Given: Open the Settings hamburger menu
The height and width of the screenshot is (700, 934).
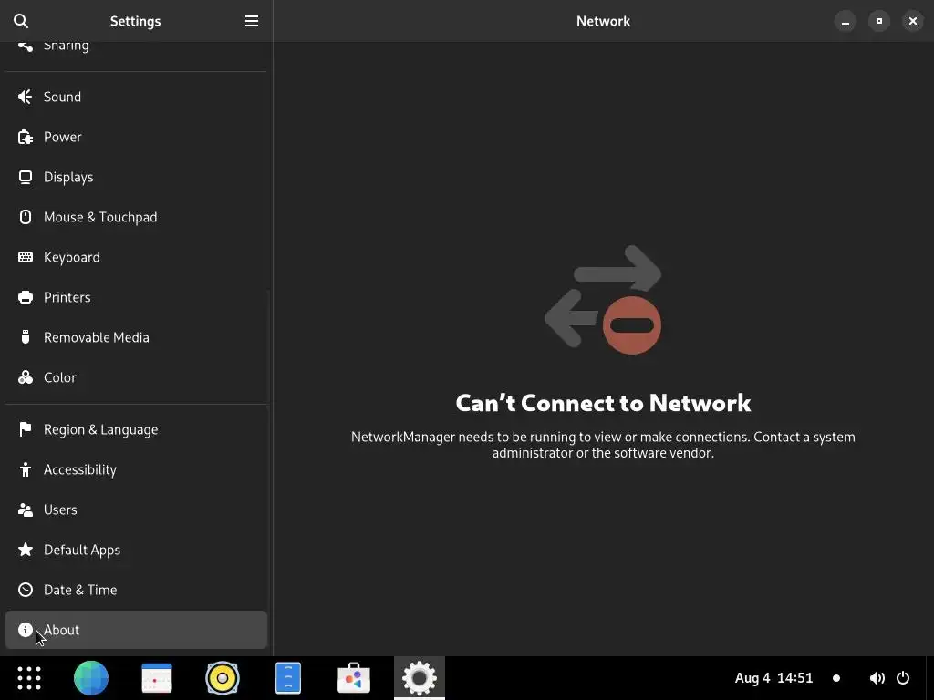Looking at the screenshot, I should click(252, 21).
